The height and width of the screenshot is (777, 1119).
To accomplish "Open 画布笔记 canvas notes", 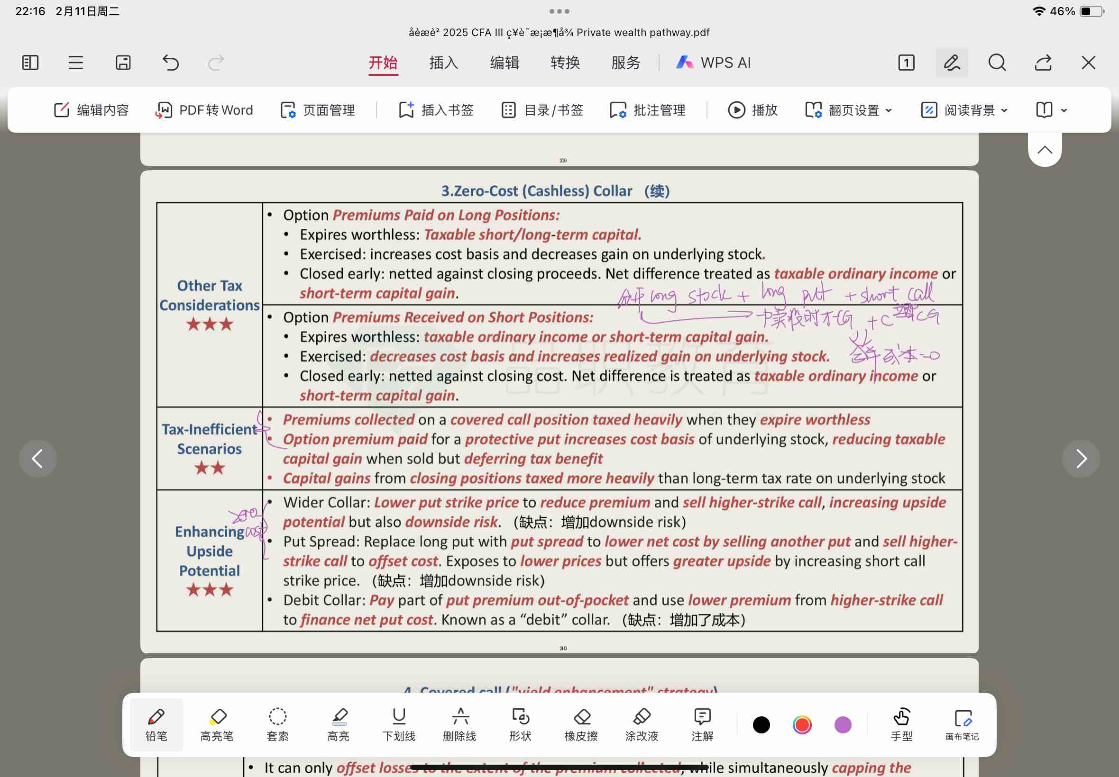I will (962, 725).
